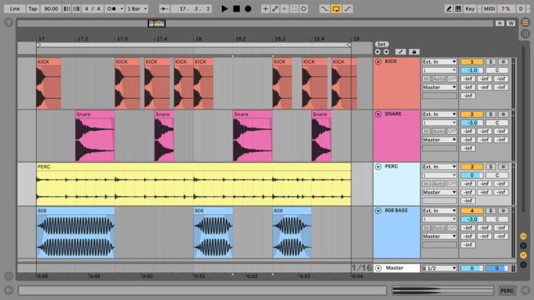Toggle the Automation Arm link icon

pos(275,9)
